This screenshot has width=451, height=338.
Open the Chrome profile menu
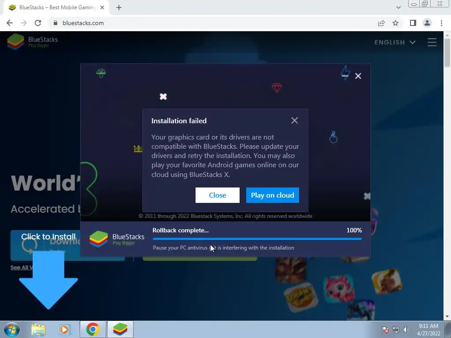tap(427, 23)
